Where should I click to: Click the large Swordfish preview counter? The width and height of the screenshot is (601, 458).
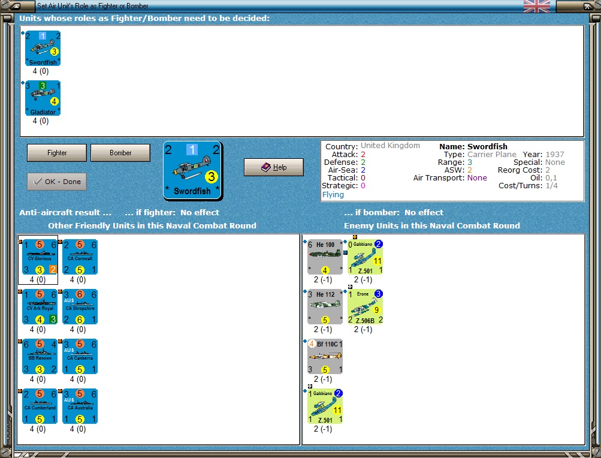click(192, 170)
